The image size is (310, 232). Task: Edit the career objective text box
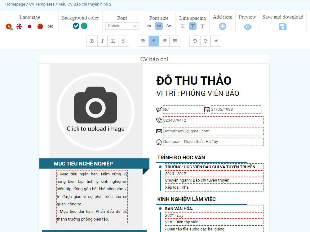click(x=92, y=197)
